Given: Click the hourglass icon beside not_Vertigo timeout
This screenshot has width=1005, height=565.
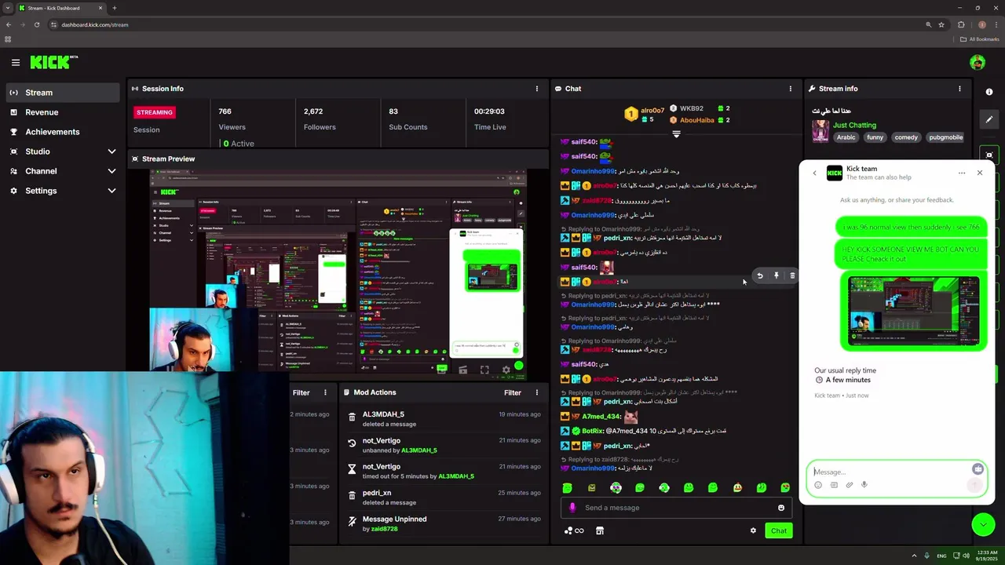Looking at the screenshot, I should click(352, 469).
